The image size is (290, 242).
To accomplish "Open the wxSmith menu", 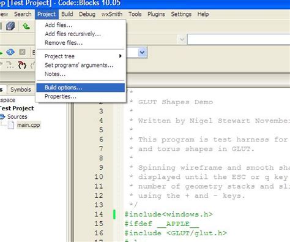I will [x=112, y=14].
